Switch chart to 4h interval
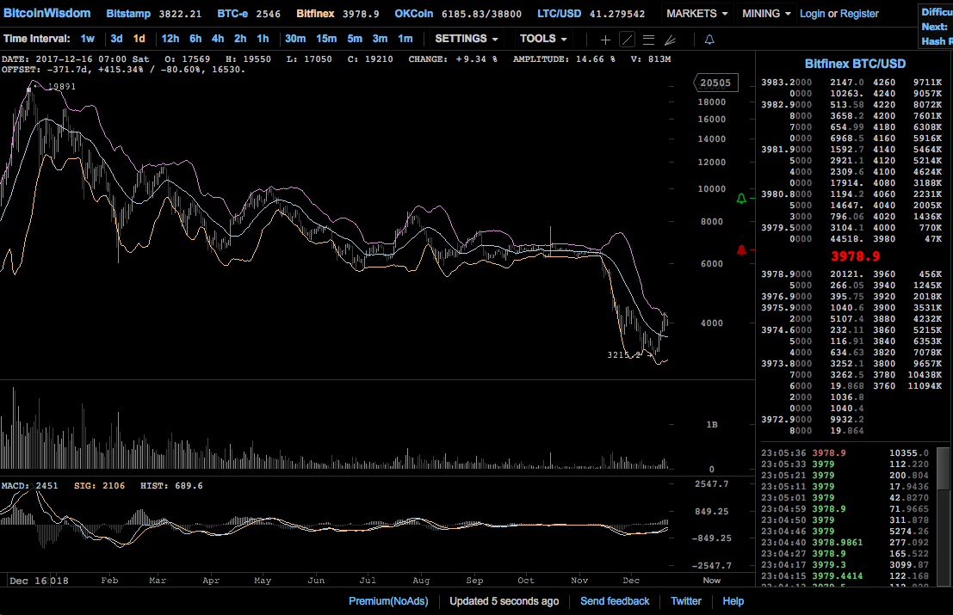This screenshot has height=615, width=953. tap(218, 39)
